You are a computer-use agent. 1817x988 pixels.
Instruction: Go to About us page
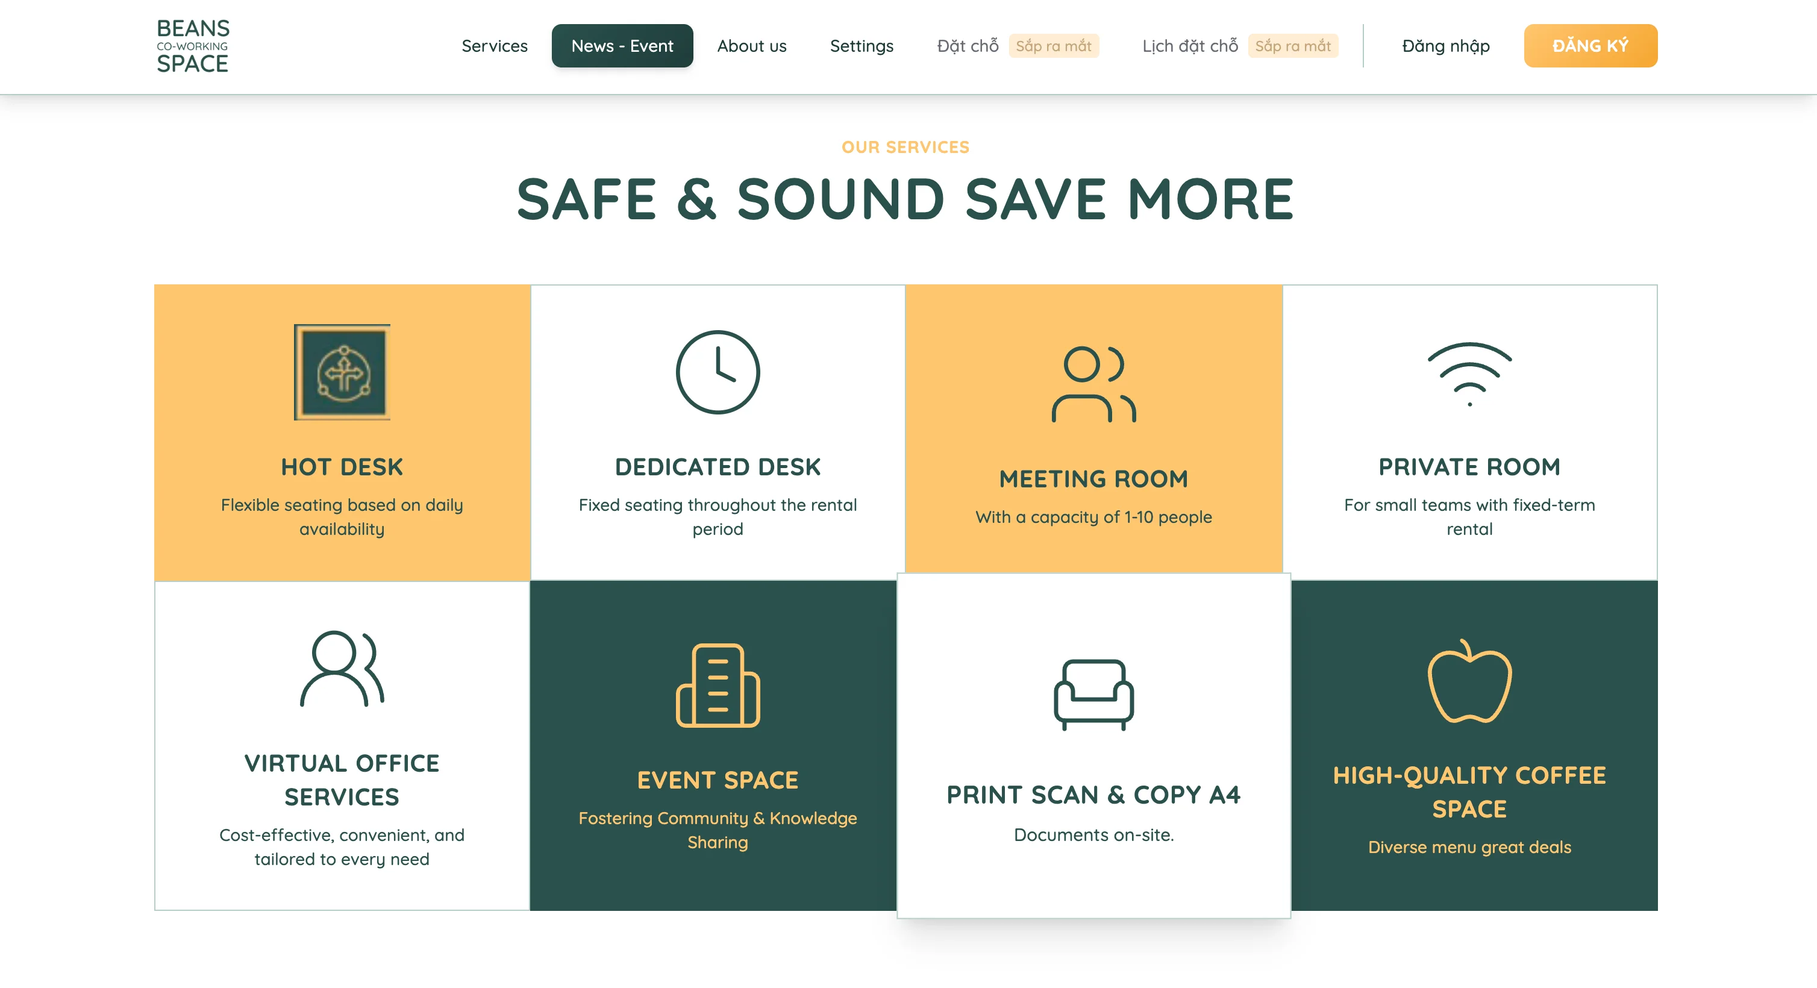pos(751,46)
